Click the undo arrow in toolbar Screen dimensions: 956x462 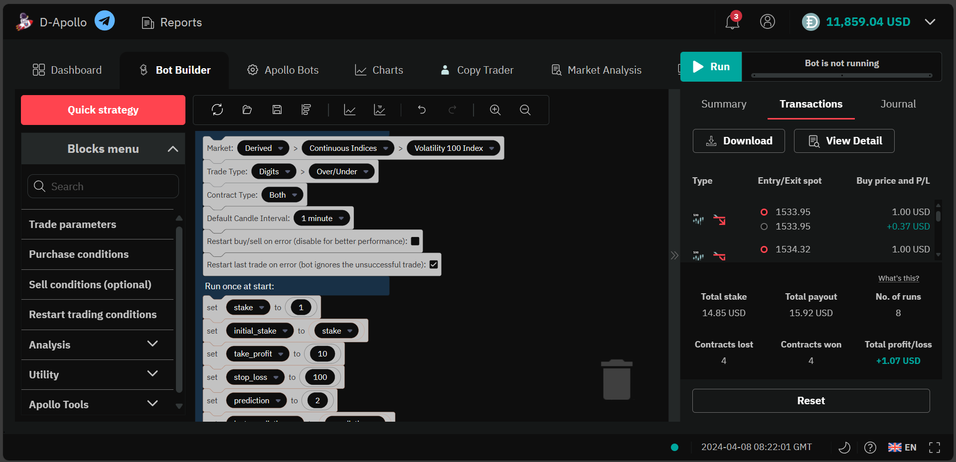click(x=422, y=110)
